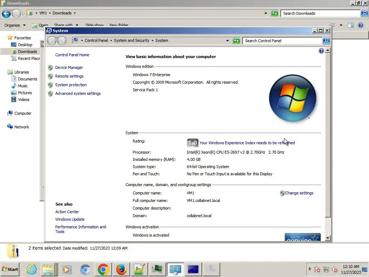Screen dimensions: 369x277
Task: Open Notepad++ from taskbar
Action: [x=139, y=269]
